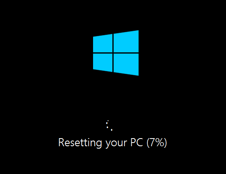Click the word "Resetting" in the status text
Screen dimensions: 226x174
click(x=80, y=143)
